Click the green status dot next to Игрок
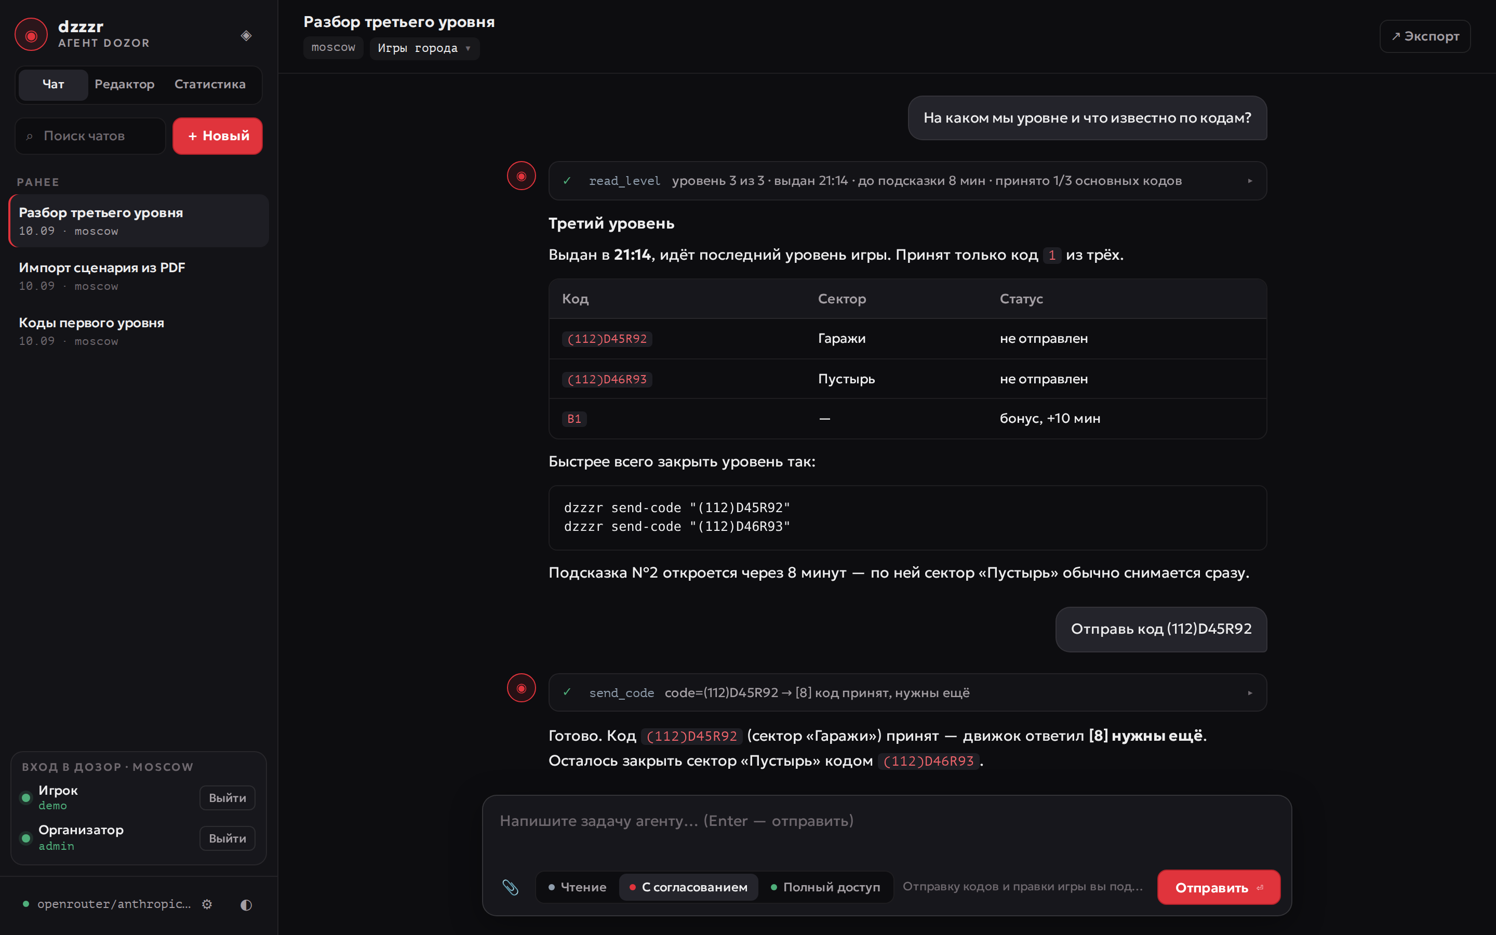Screen dimensions: 1496x935 click(x=26, y=798)
